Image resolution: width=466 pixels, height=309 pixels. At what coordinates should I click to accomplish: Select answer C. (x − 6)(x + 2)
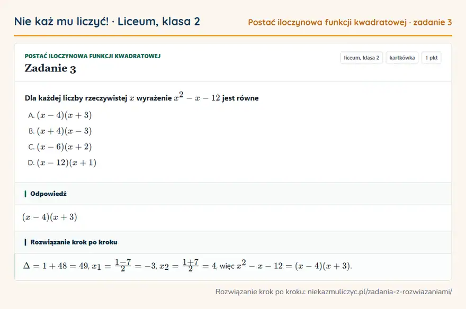(60, 147)
